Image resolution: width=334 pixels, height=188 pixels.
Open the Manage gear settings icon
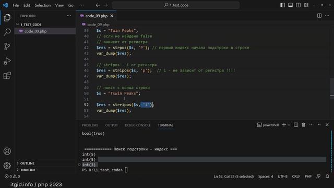[x=7, y=166]
